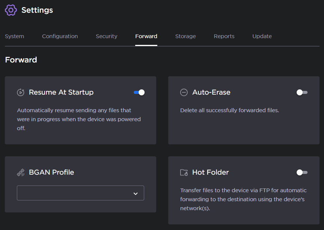This screenshot has width=324, height=230.
Task: Click the Auto-Erase minus circle icon
Action: click(x=184, y=92)
